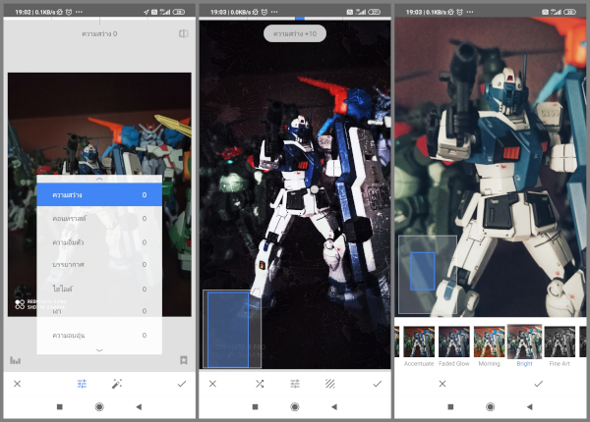Tap the alarm clock icon in the left status bar

point(69,12)
